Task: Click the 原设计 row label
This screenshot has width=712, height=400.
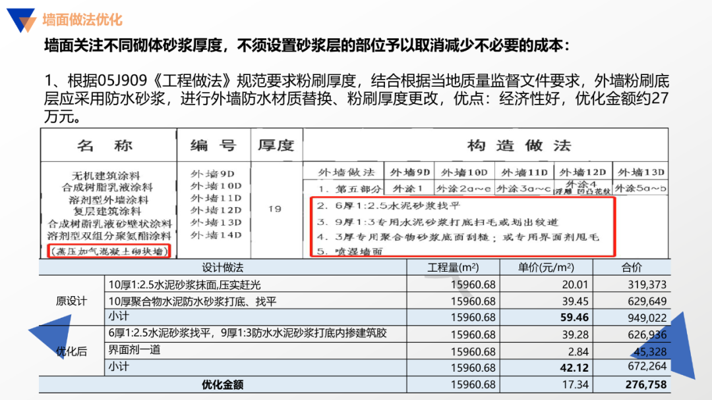Action: pyautogui.click(x=71, y=301)
